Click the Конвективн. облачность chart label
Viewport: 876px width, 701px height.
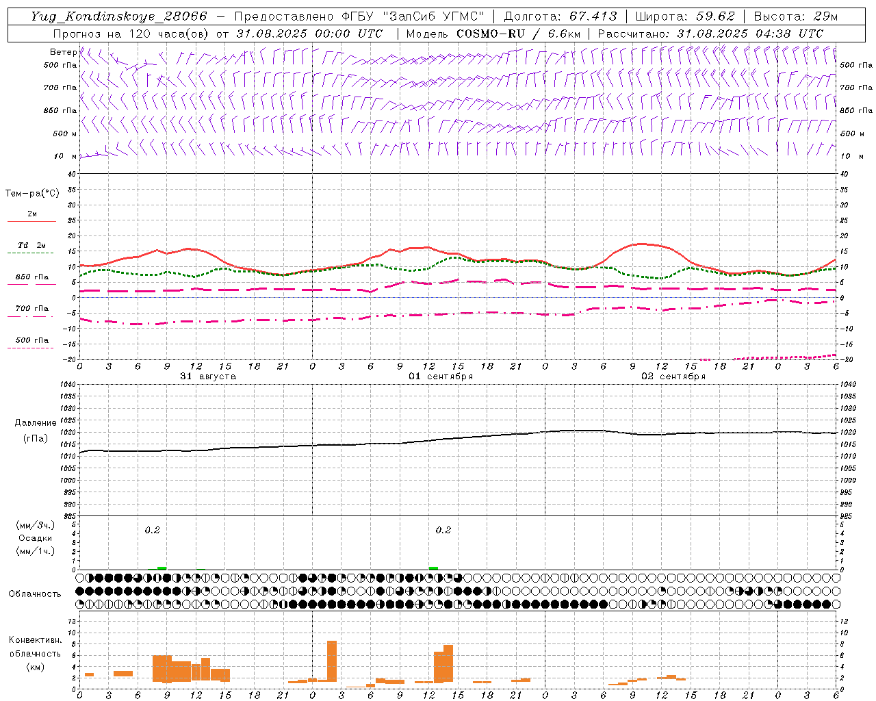(35, 653)
